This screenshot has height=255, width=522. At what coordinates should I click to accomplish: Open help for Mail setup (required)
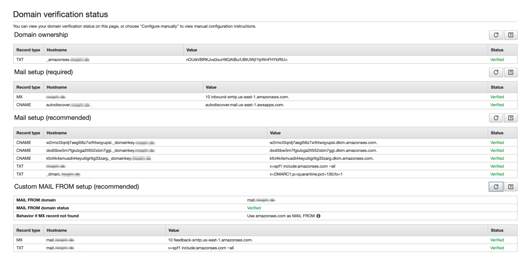pos(510,72)
